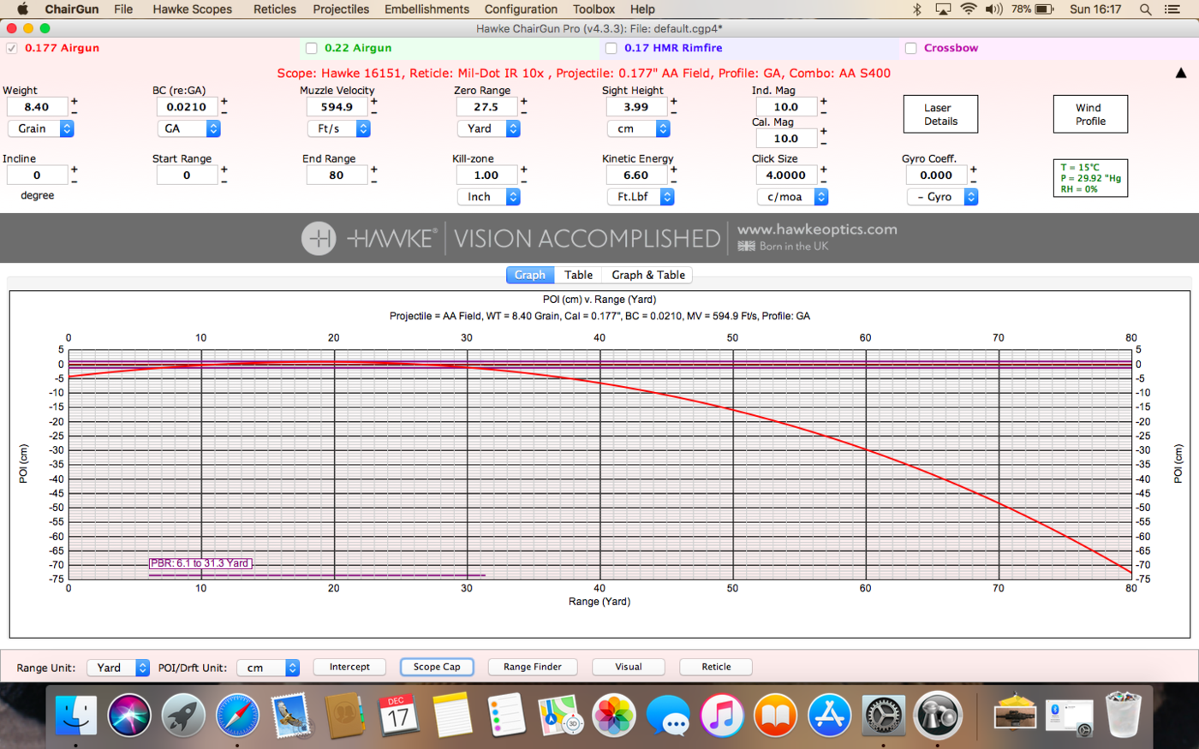Click the Muzzle Velocity field 594.9

coord(337,107)
